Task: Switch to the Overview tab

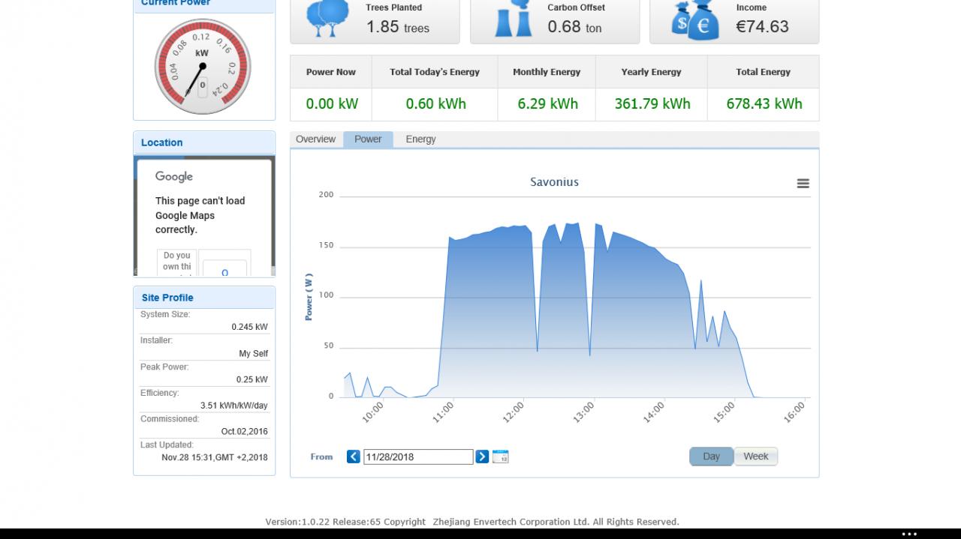Action: click(315, 139)
